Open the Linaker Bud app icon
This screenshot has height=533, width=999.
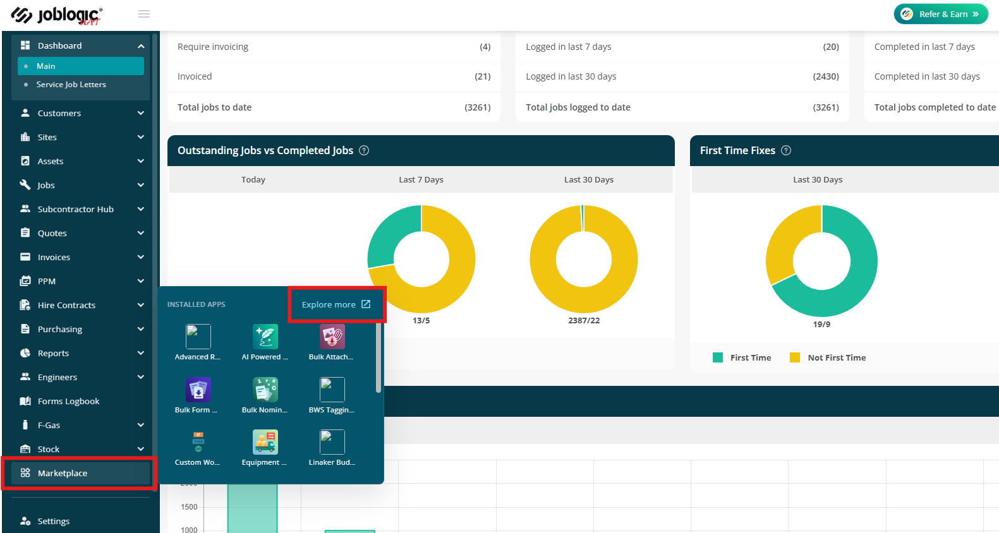332,442
